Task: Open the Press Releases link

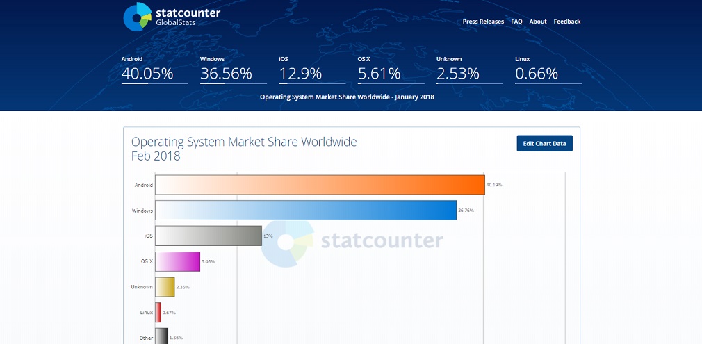Action: click(483, 22)
